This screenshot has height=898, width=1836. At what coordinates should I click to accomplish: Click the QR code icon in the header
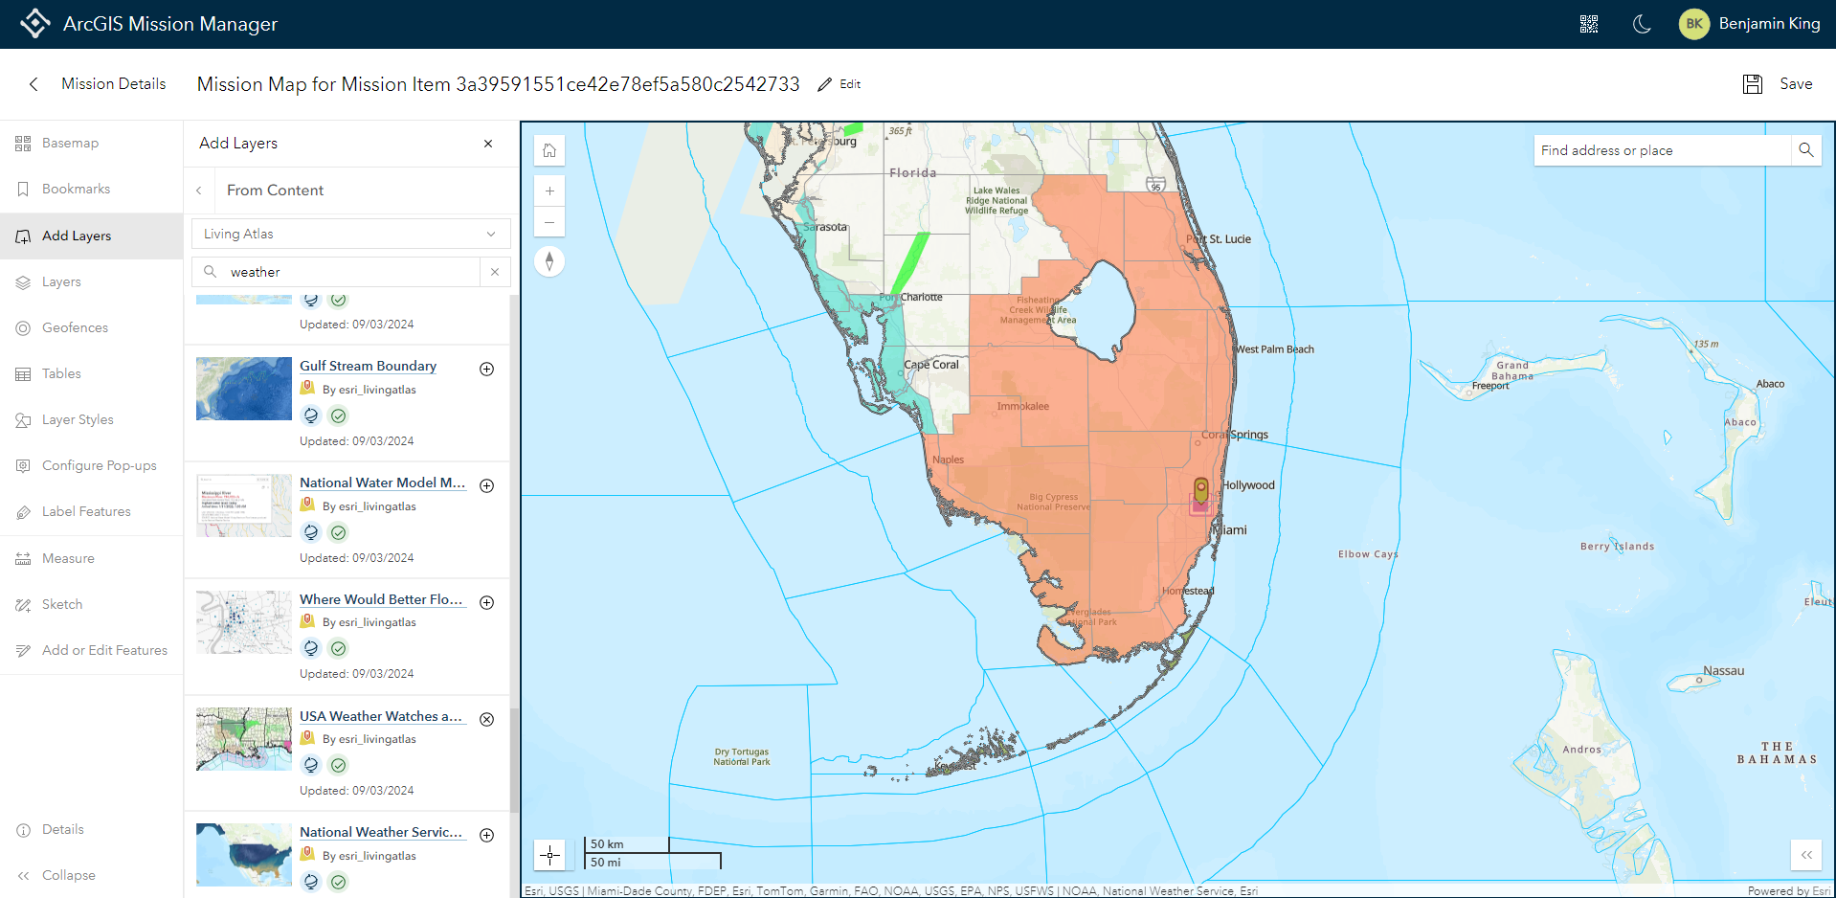point(1589,24)
